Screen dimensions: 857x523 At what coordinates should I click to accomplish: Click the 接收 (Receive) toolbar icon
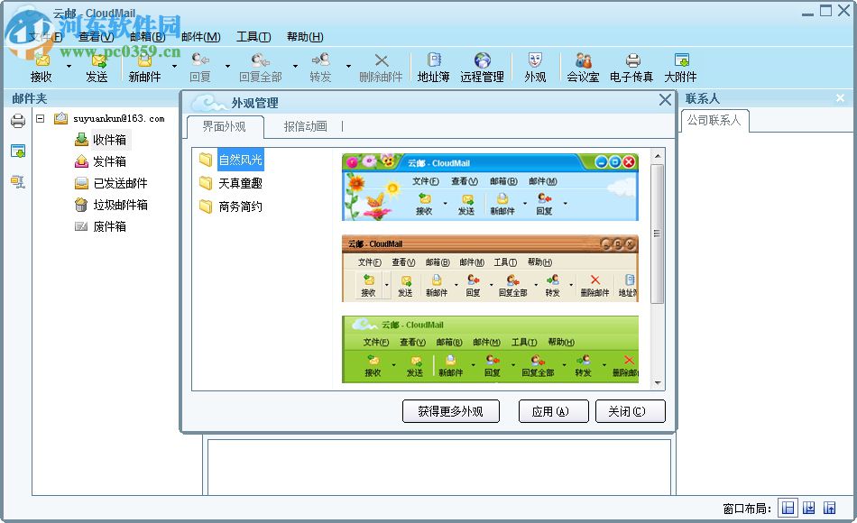[41, 63]
